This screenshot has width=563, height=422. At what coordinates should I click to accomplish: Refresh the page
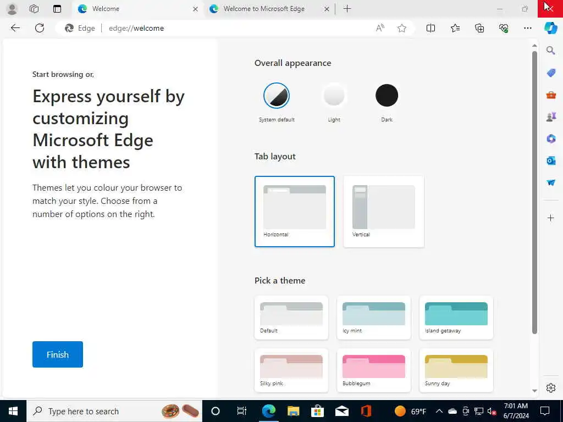[40, 28]
